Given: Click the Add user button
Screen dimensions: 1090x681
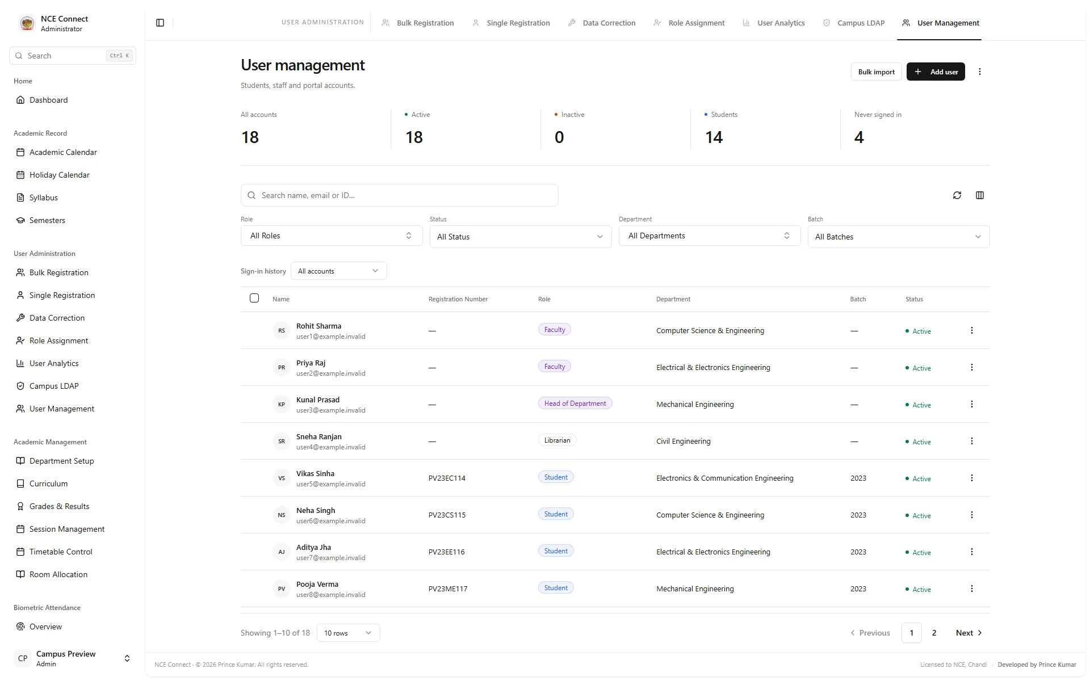Looking at the screenshot, I should point(936,72).
